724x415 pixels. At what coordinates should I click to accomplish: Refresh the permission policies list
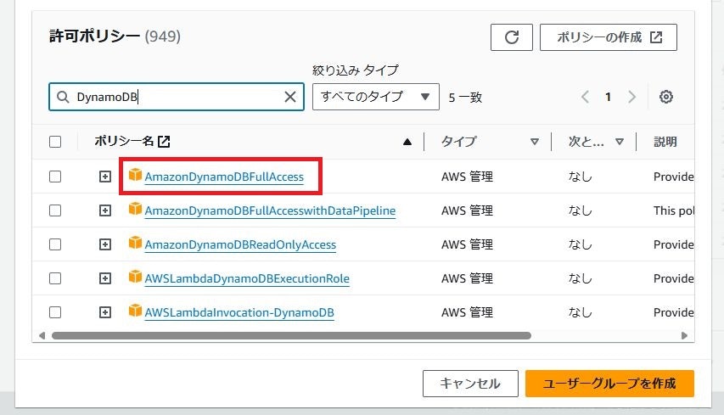pyautogui.click(x=512, y=37)
